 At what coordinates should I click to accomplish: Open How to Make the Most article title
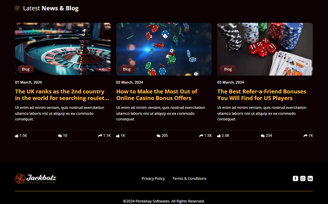pyautogui.click(x=157, y=95)
